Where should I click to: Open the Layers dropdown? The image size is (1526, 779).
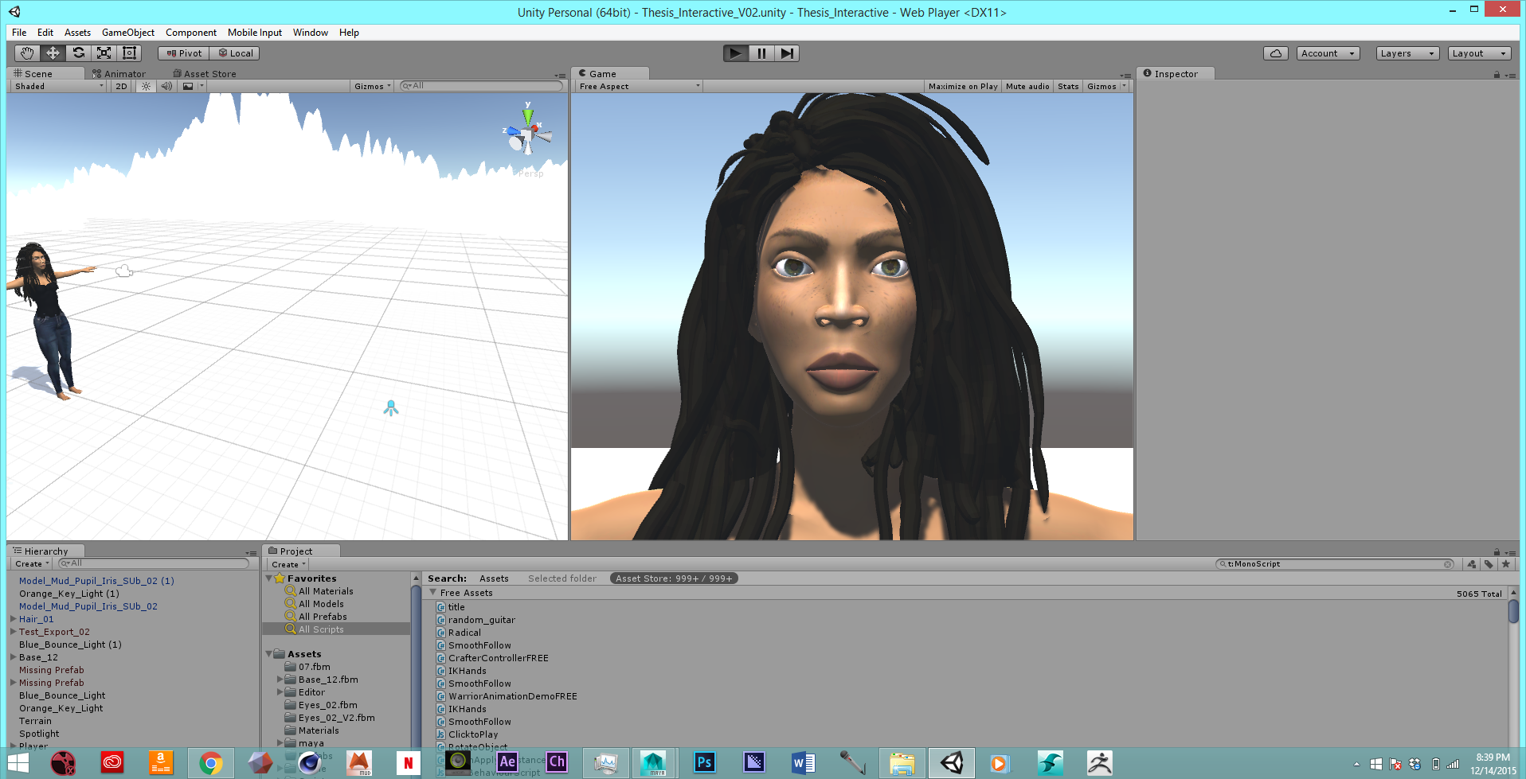click(x=1407, y=53)
